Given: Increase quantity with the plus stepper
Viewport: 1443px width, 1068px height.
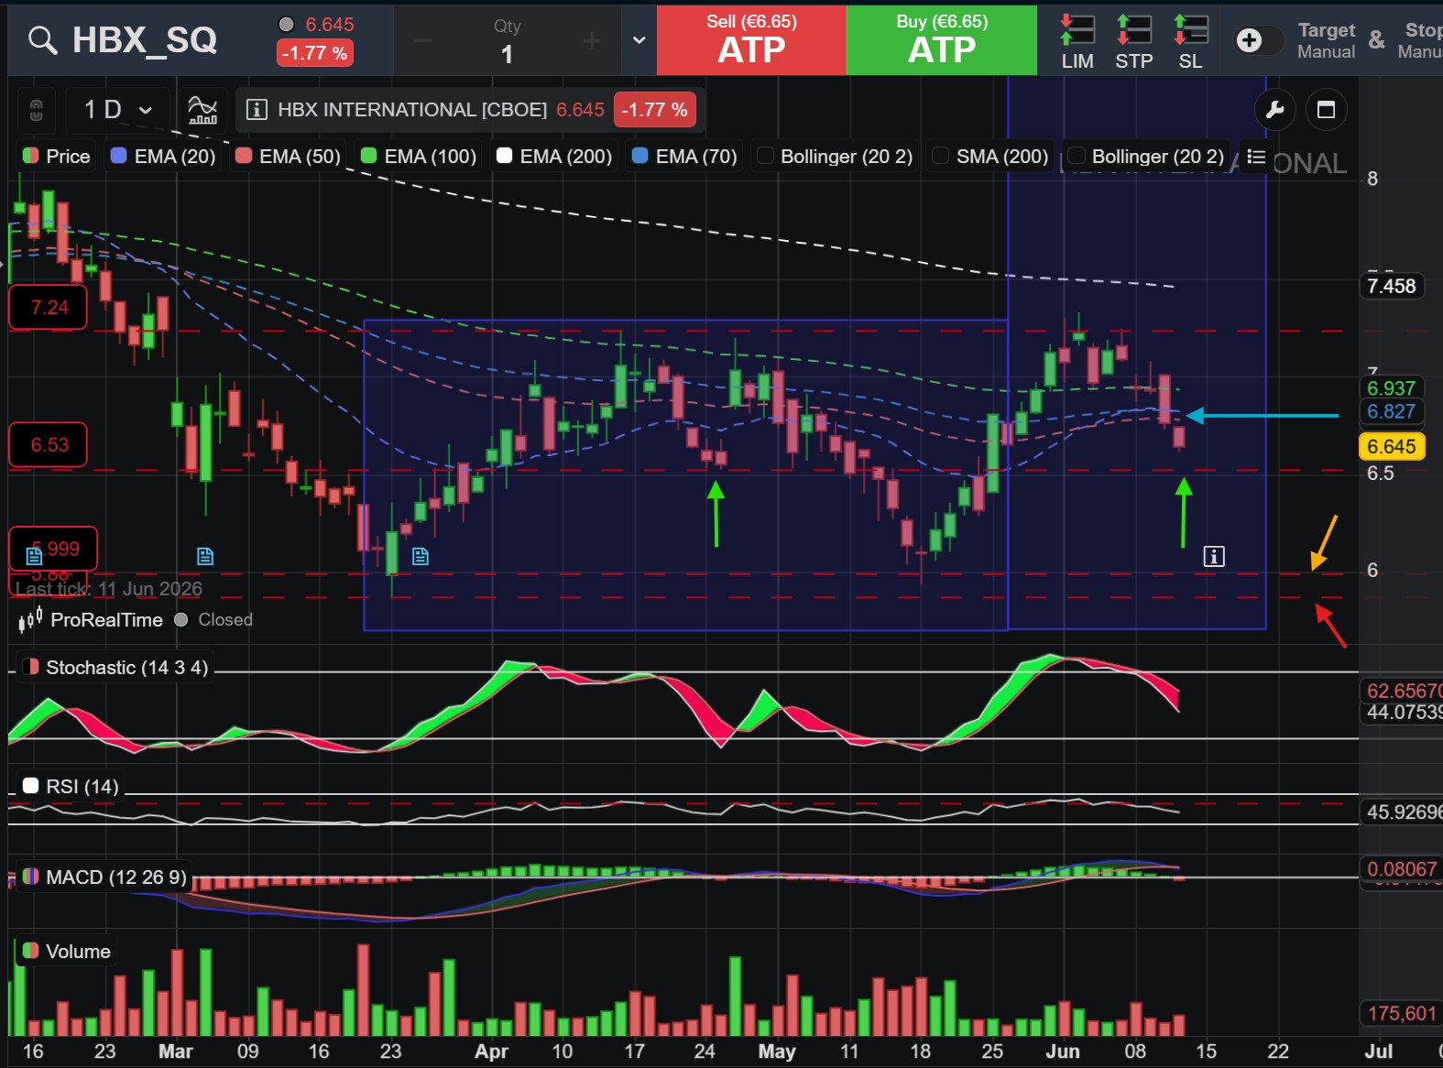Looking at the screenshot, I should coord(592,40).
